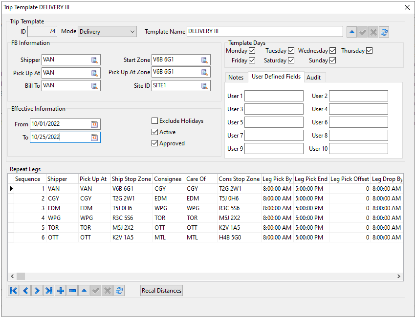Screen dimensions: 416x318
Task: Uncheck the Monday template day
Action: [252, 51]
